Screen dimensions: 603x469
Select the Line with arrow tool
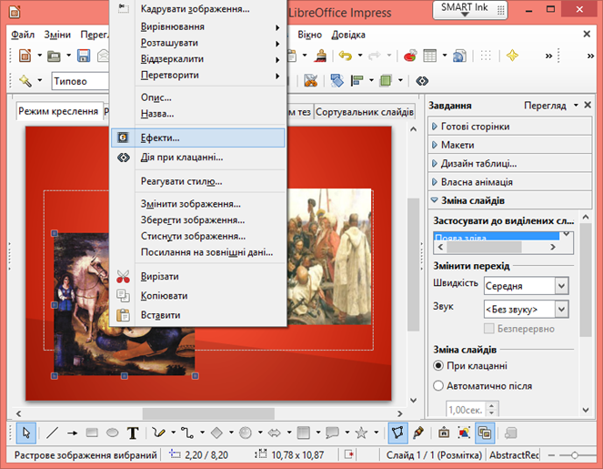(x=72, y=433)
